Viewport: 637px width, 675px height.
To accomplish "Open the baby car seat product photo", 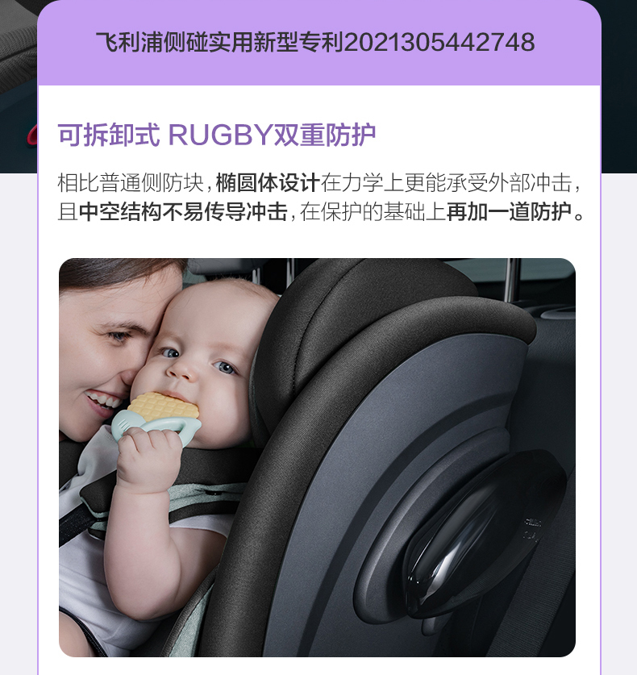I will point(317,457).
